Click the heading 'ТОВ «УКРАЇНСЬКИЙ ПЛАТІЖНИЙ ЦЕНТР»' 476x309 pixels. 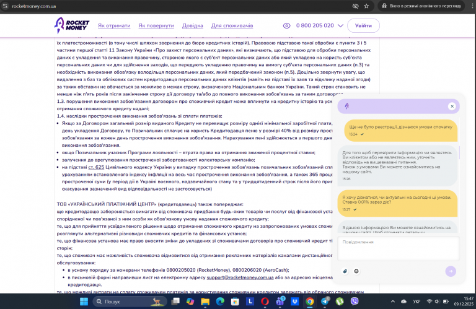(x=107, y=204)
